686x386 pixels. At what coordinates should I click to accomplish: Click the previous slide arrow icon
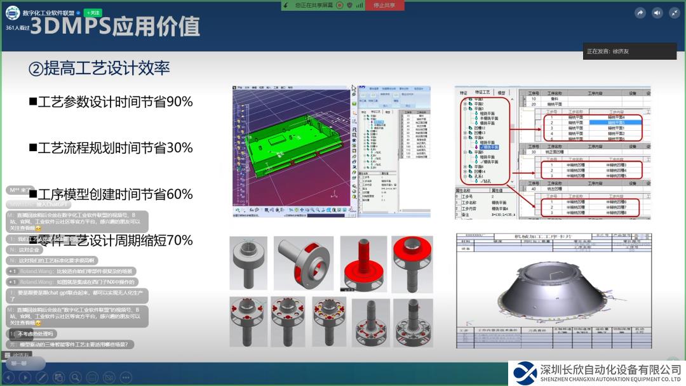9,377
